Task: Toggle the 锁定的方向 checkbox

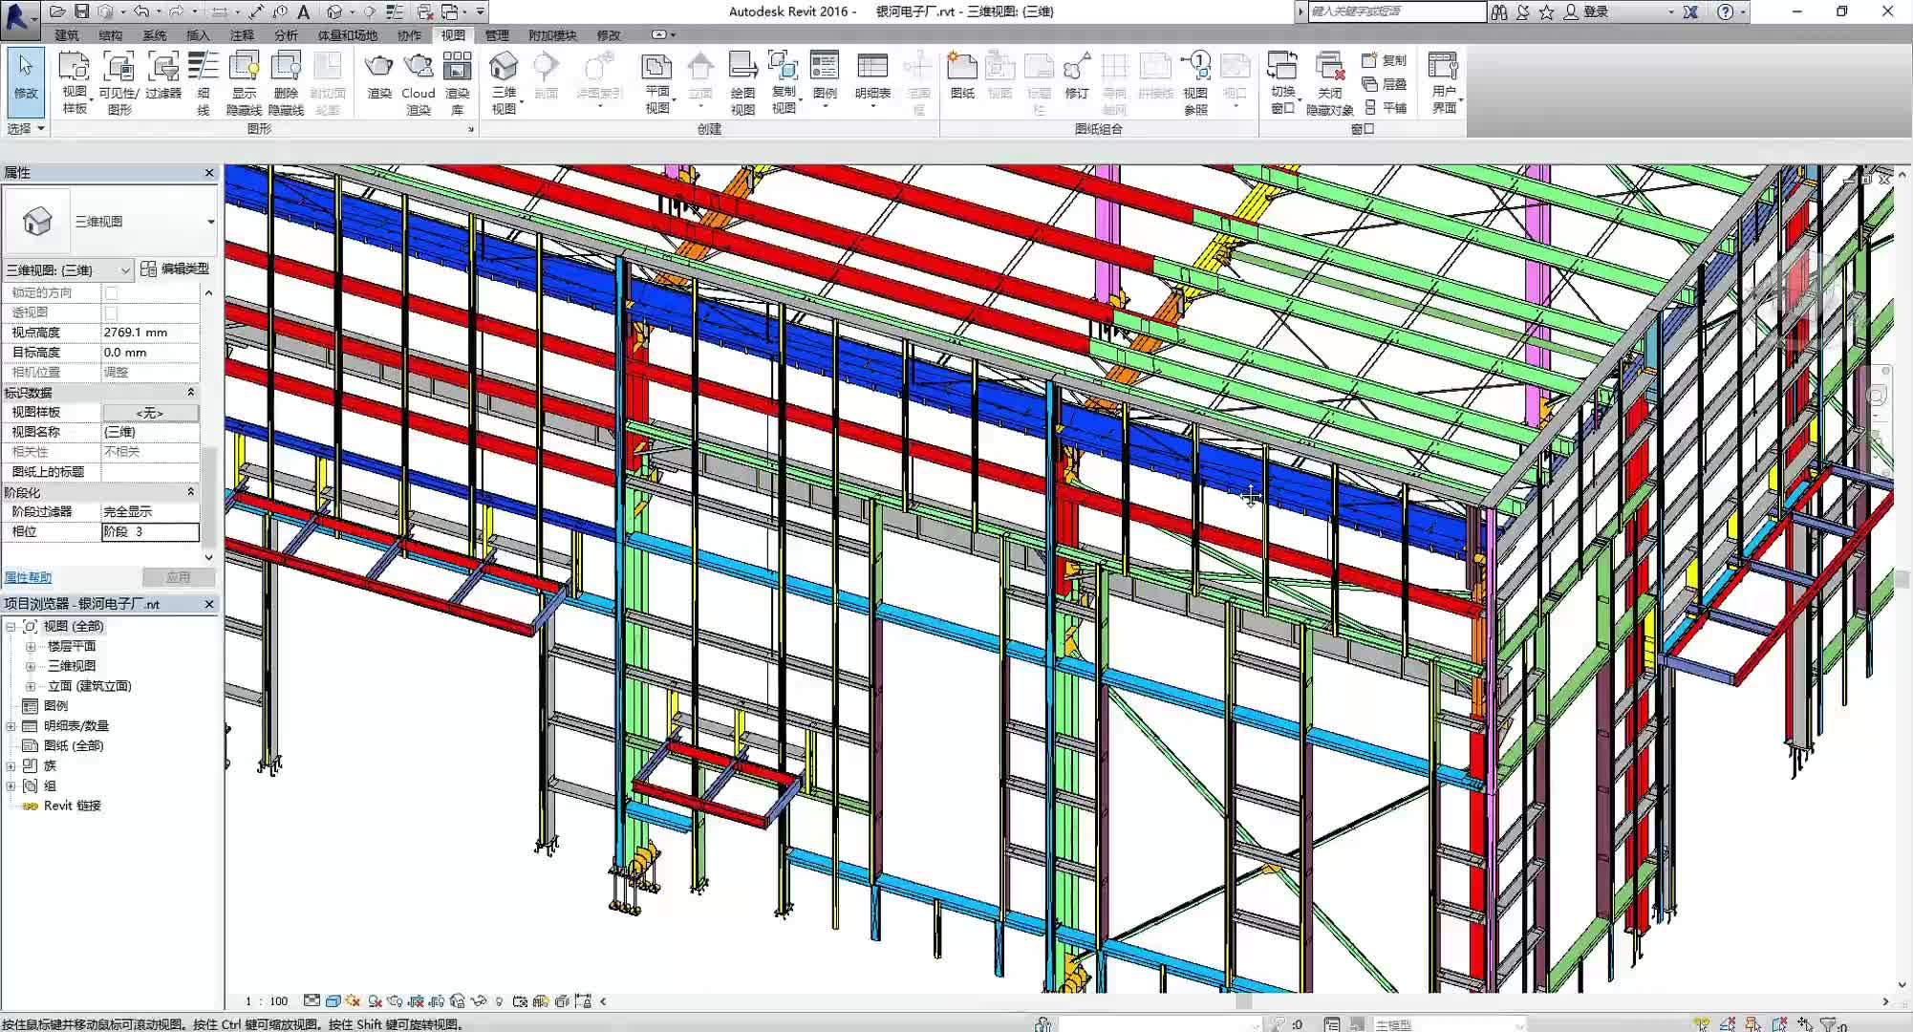Action: coord(112,292)
